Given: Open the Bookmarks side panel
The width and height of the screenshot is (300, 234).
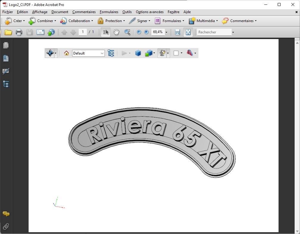Looking at the screenshot, I should [6, 58].
